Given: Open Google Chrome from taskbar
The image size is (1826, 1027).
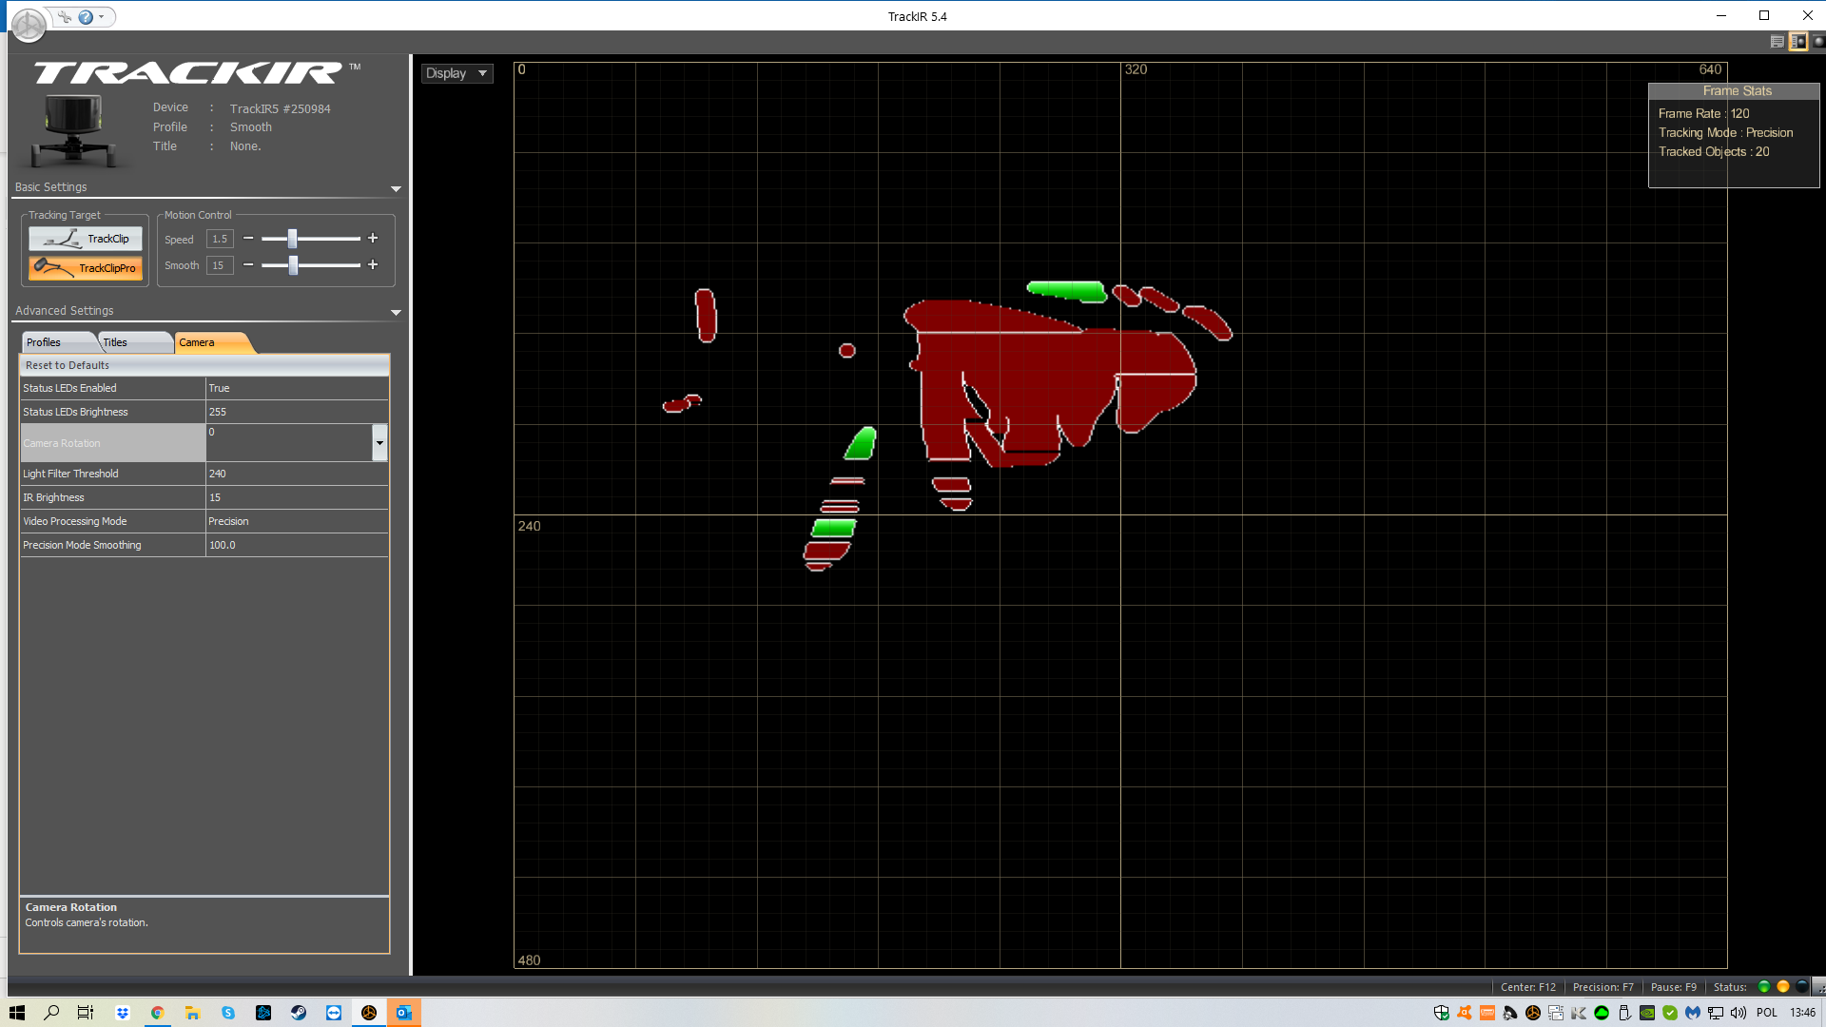Looking at the screenshot, I should [x=157, y=1013].
